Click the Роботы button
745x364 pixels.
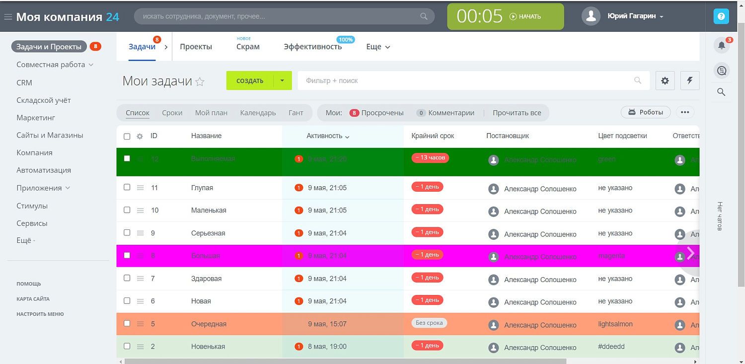point(646,112)
